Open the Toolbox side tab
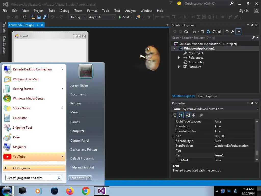The height and width of the screenshot is (196, 261). click(x=4, y=28)
